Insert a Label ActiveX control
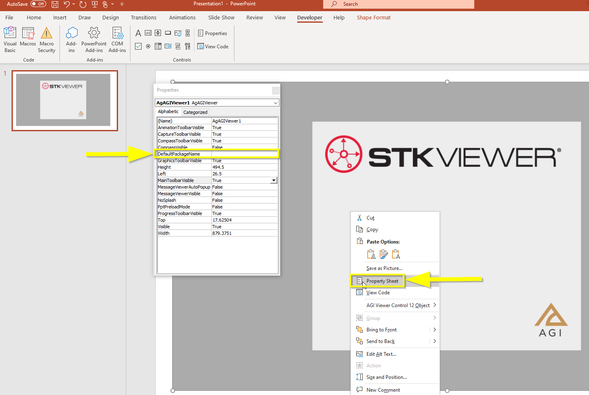 (138, 33)
